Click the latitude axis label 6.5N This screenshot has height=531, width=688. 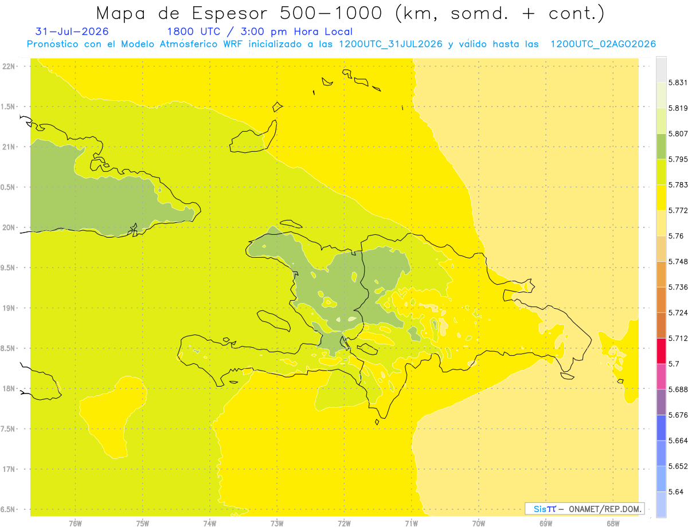click(x=9, y=509)
